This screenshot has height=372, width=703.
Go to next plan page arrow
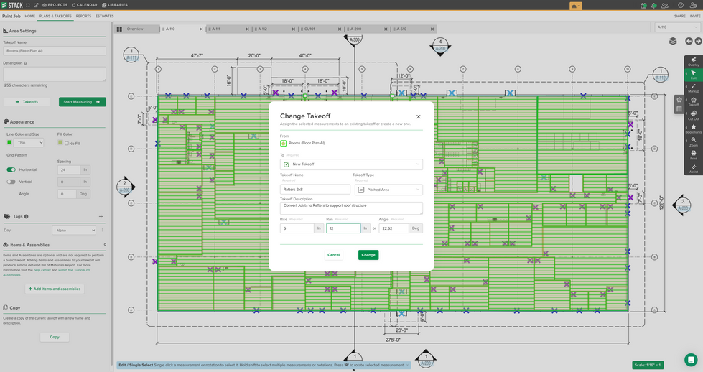[x=698, y=42]
